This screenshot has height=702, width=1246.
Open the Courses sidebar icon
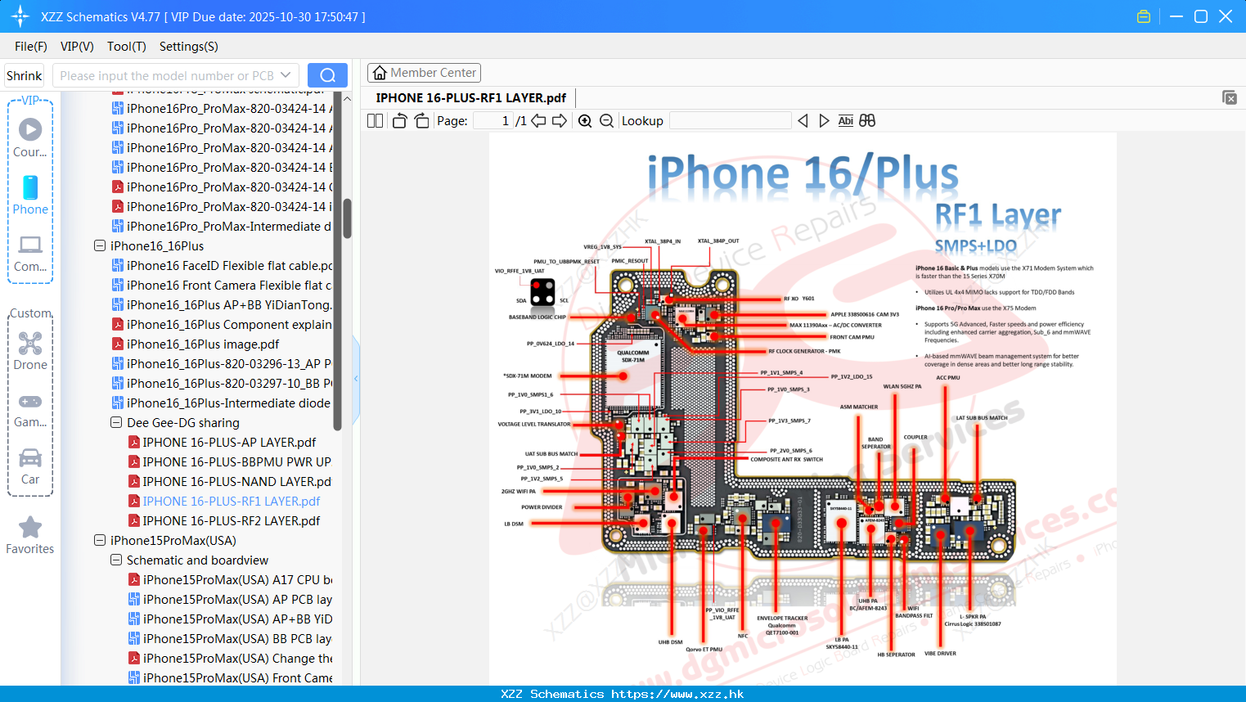click(x=30, y=137)
